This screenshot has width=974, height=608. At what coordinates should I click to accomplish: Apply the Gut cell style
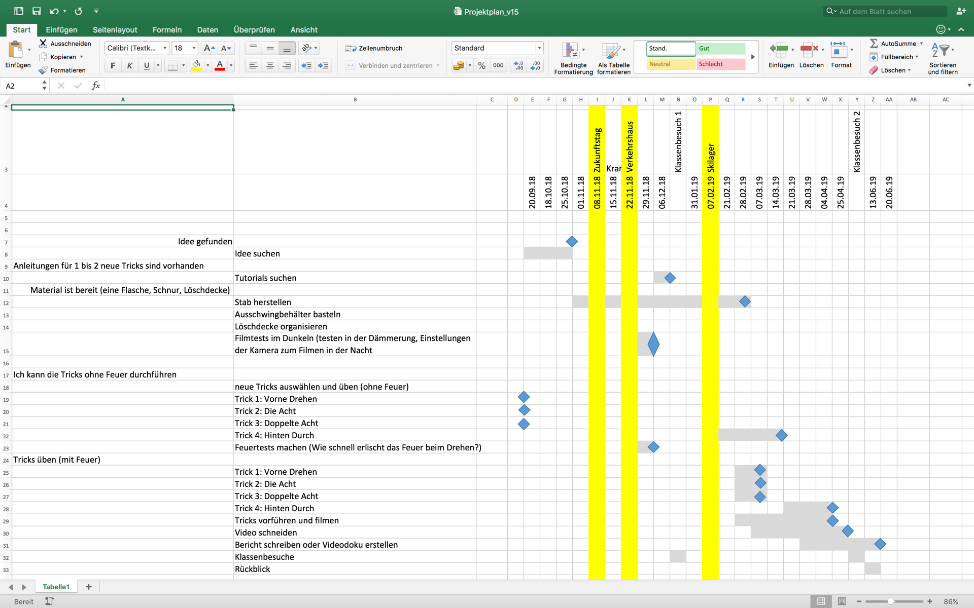tap(721, 48)
